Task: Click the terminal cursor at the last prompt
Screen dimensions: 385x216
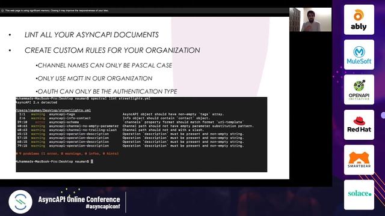Action: point(92,161)
